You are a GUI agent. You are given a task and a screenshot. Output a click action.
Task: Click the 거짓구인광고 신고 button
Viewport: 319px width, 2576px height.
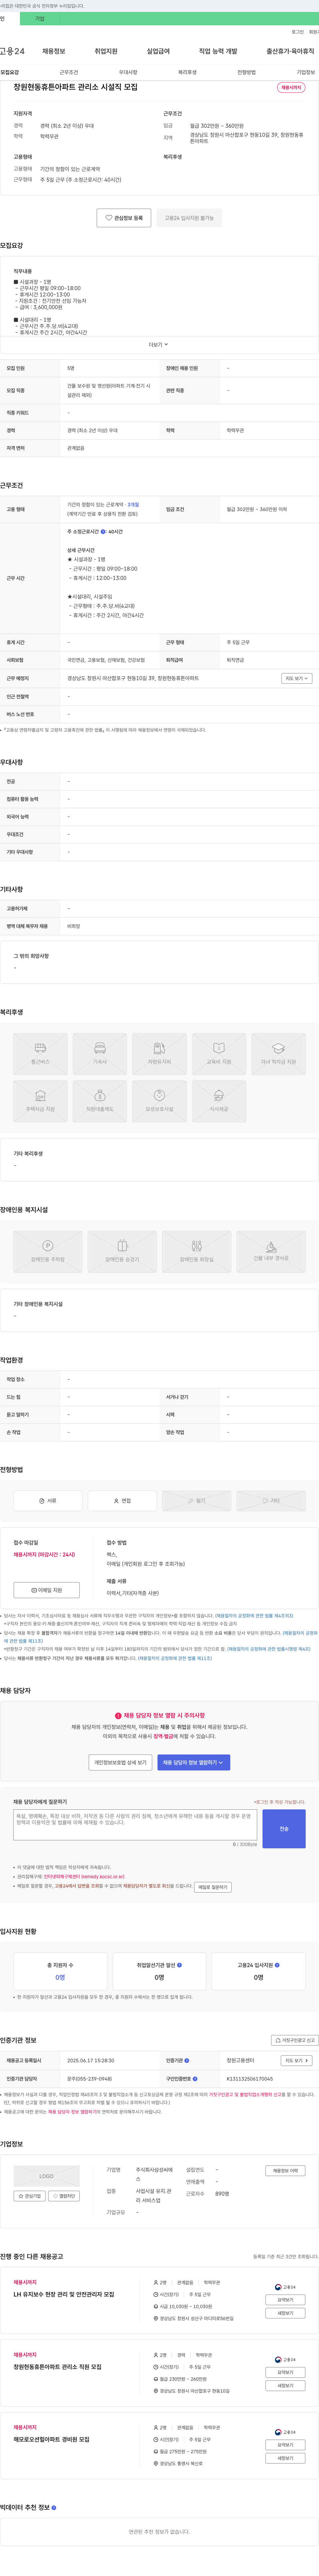click(x=295, y=2040)
